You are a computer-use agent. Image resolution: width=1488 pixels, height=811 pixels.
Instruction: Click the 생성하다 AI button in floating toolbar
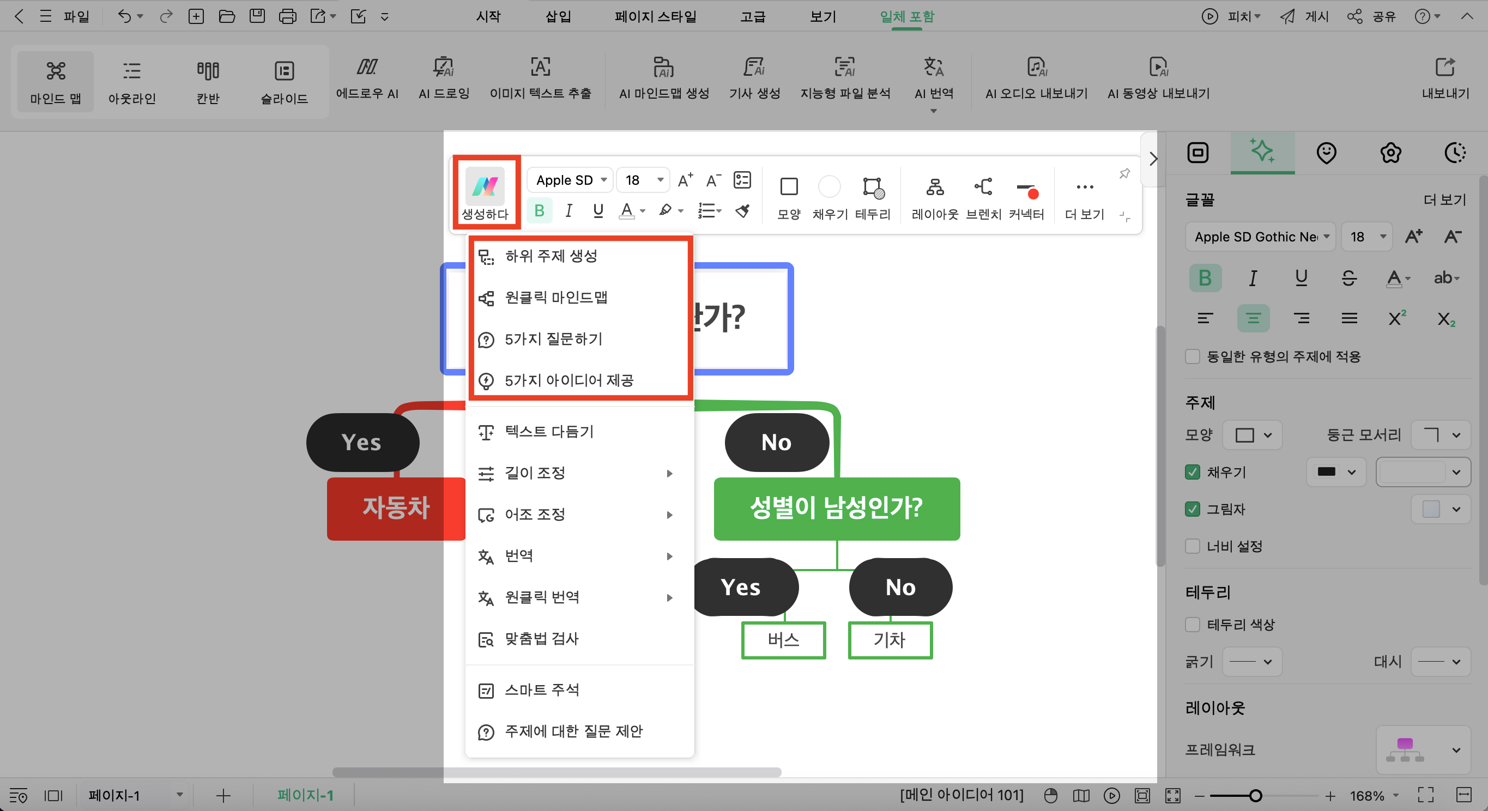coord(485,193)
